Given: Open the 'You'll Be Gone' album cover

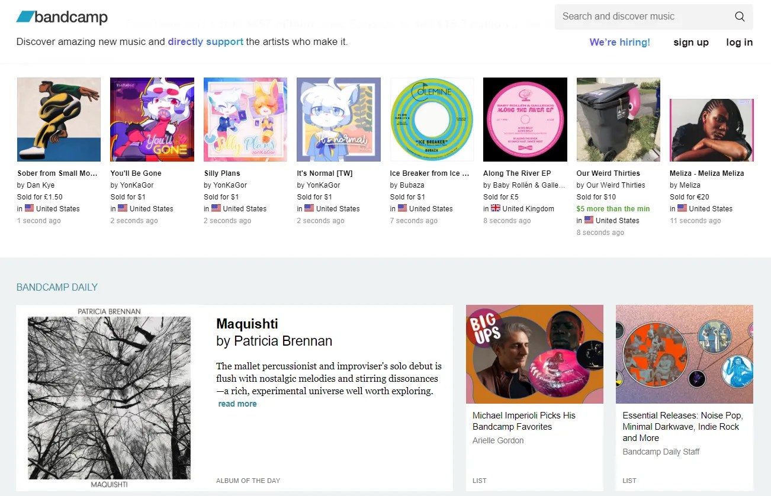Looking at the screenshot, I should (152, 118).
